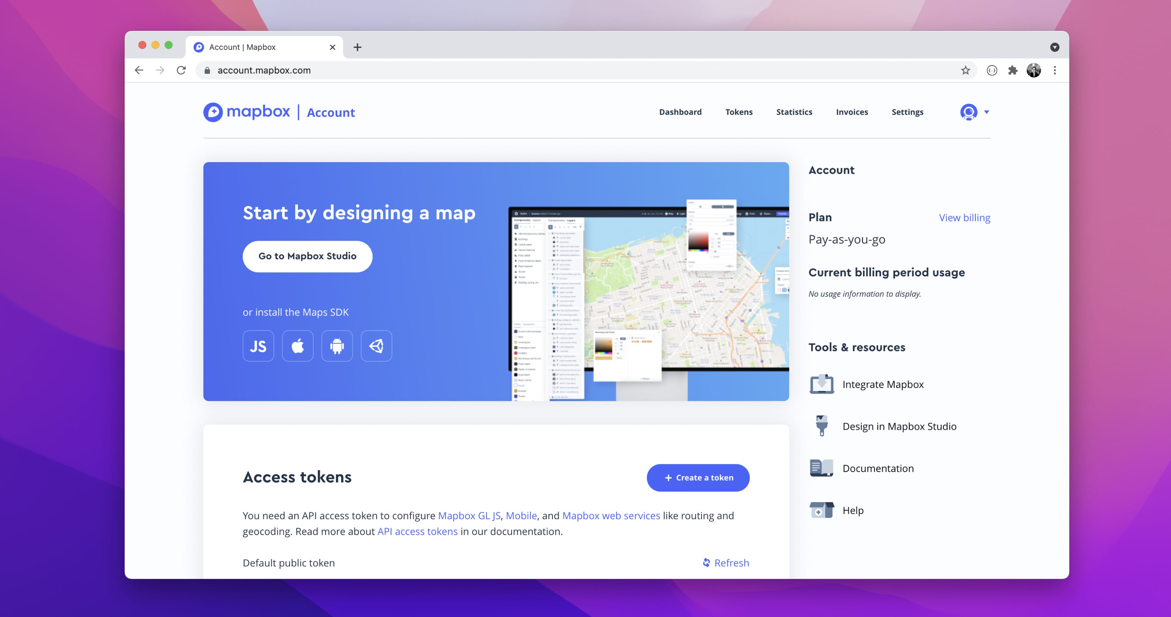Viewport: 1171px width, 617px height.
Task: Install the Unity Maps SDK
Action: (376, 346)
